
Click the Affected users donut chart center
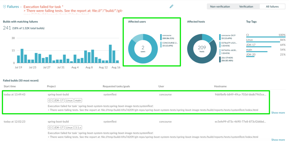pyautogui.click(x=143, y=49)
